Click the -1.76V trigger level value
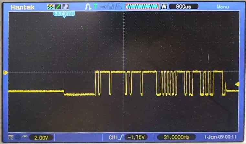The height and width of the screenshot is (144, 246). point(137,138)
